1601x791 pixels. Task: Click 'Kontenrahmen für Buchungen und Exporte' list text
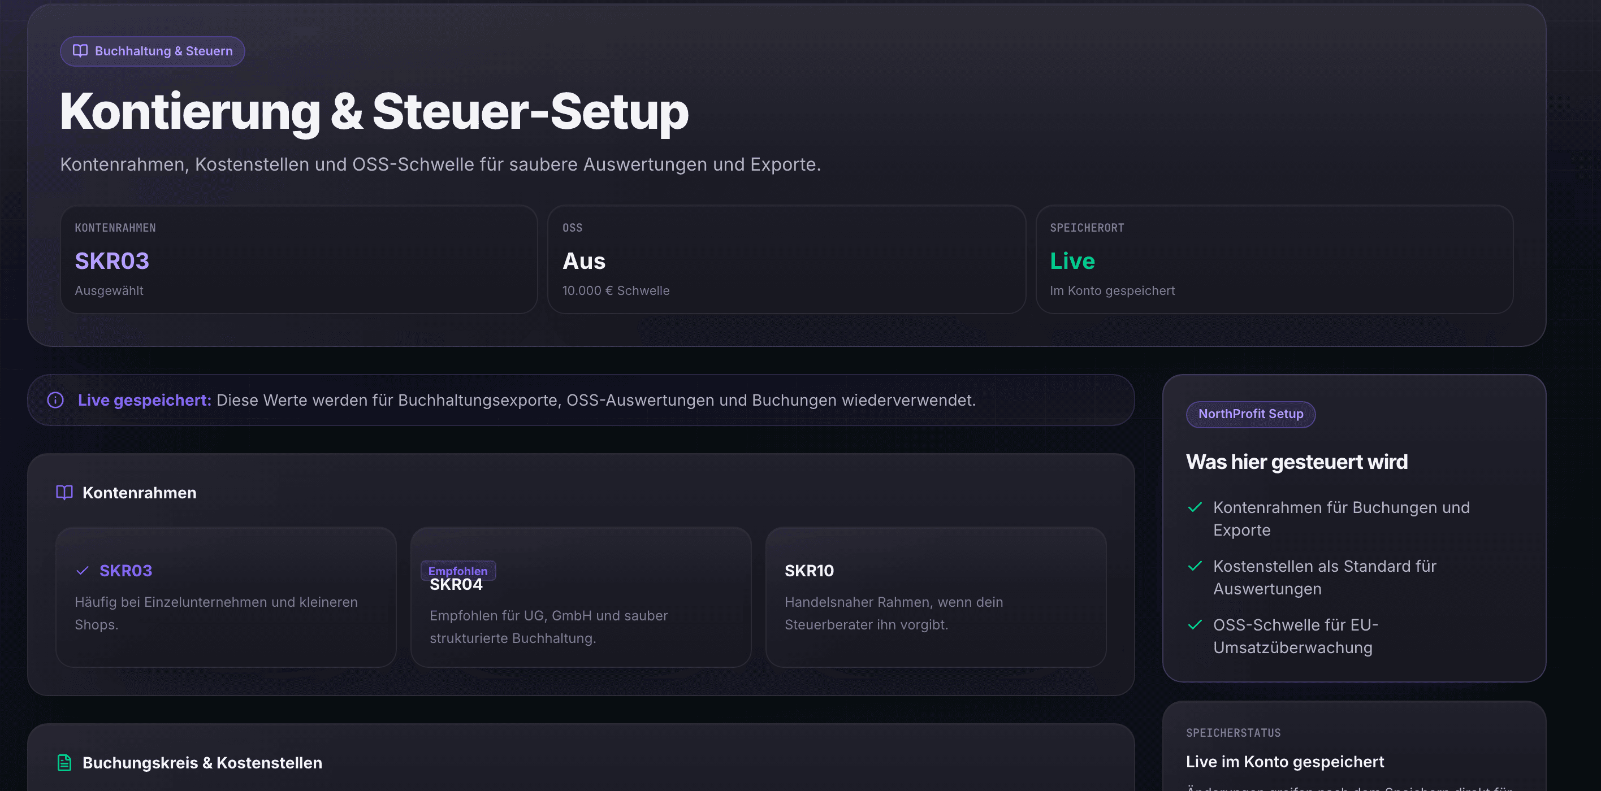[x=1341, y=519]
